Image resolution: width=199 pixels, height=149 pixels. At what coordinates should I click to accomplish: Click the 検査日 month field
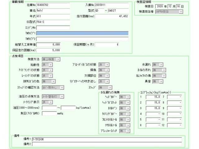(x=170, y=7)
